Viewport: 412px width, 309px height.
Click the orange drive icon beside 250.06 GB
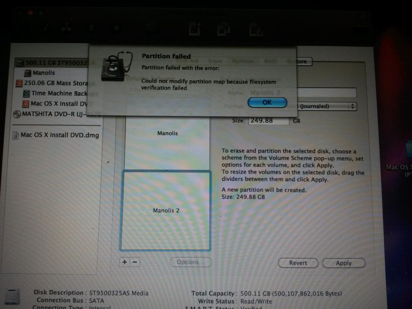pyautogui.click(x=19, y=83)
